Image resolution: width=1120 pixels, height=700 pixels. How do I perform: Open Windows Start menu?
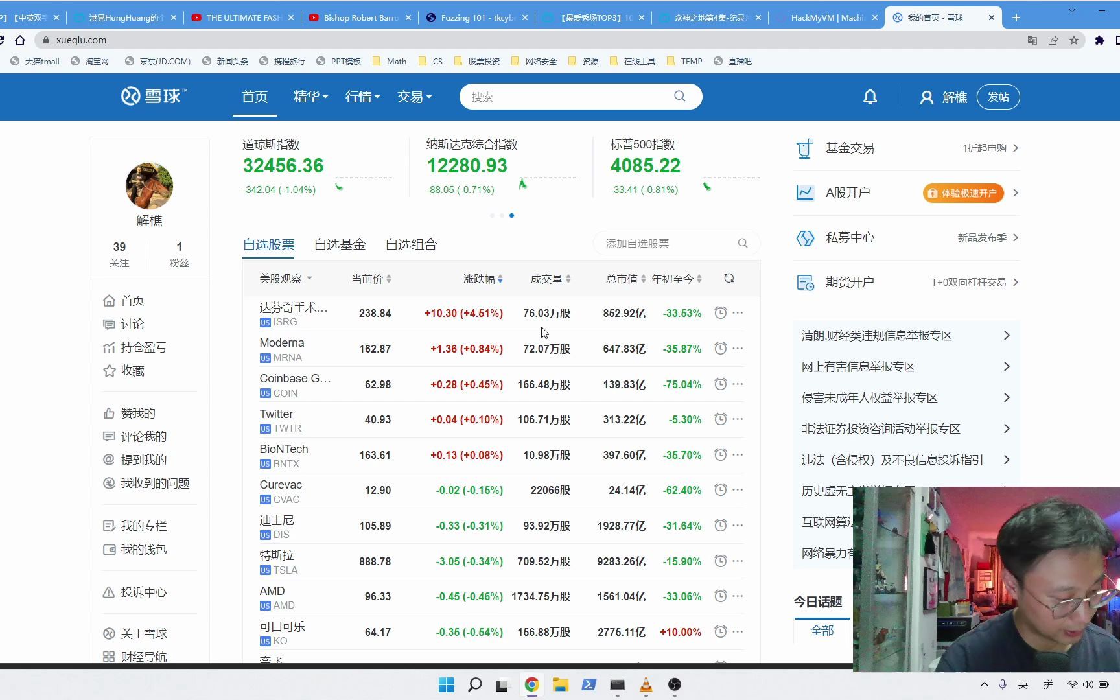447,684
